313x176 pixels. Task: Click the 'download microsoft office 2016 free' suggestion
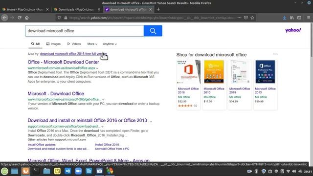(x=73, y=54)
